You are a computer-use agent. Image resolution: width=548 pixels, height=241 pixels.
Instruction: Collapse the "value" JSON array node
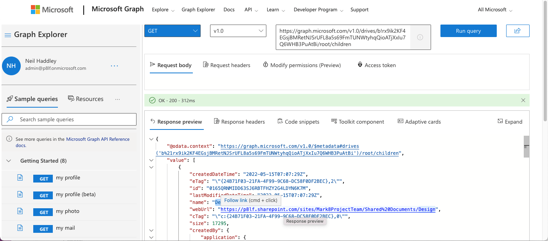pyautogui.click(x=151, y=160)
